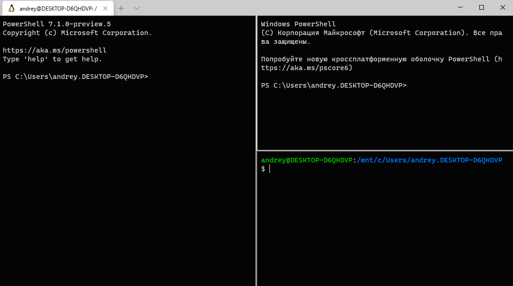Click the green andrey@DESKTOP-D6QHDVP bash username

(306, 160)
